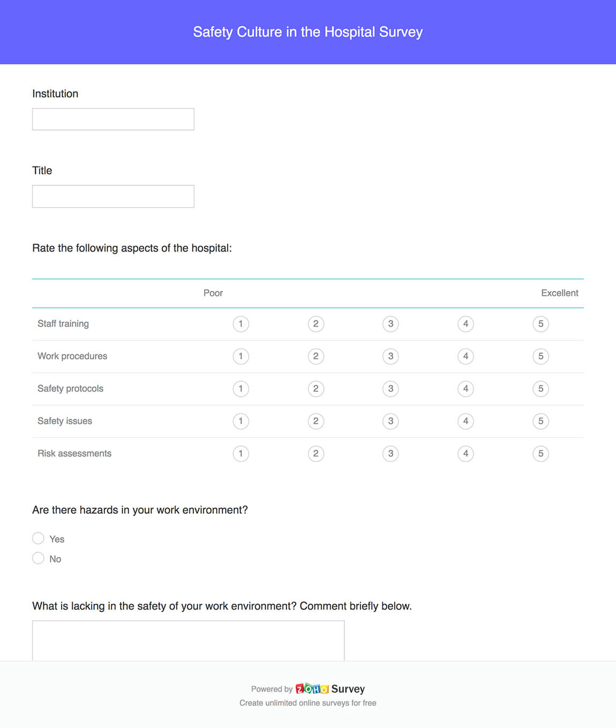Viewport: 616px width, 728px height.
Task: Select Yes for the hazards question
Action: (38, 538)
